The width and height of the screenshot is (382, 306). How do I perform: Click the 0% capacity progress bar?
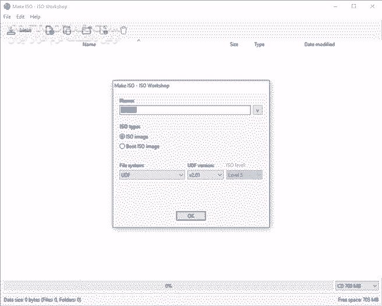(x=169, y=286)
